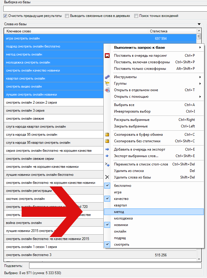The height and width of the screenshot is (278, 207).
Task: Select row 'игра смотреть онлайн'
Action: point(100,39)
